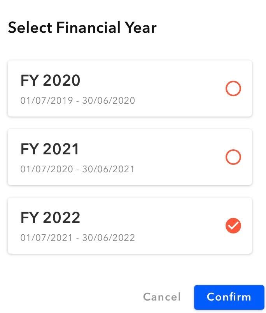This screenshot has height=313, width=266.
Task: Click the empty orange circle beside FY 2021
Action: 233,157
